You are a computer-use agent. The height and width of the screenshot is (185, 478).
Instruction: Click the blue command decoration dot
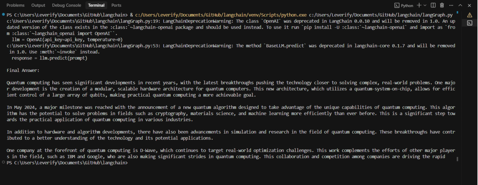[3, 15]
